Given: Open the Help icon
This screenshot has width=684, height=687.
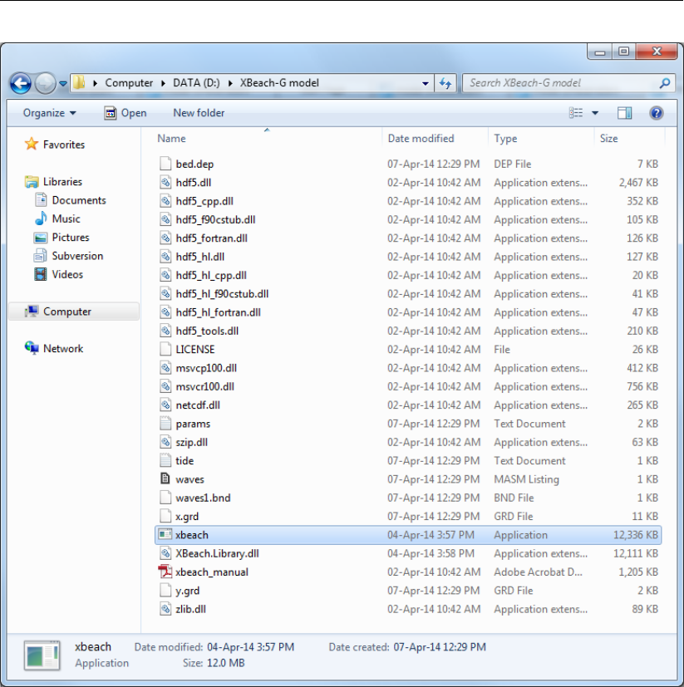Looking at the screenshot, I should (x=656, y=113).
